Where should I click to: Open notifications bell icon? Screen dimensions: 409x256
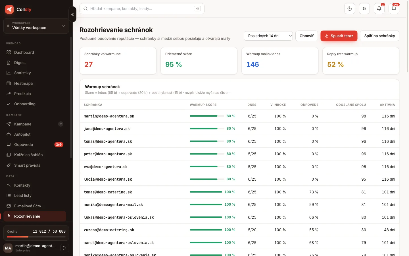(379, 9)
